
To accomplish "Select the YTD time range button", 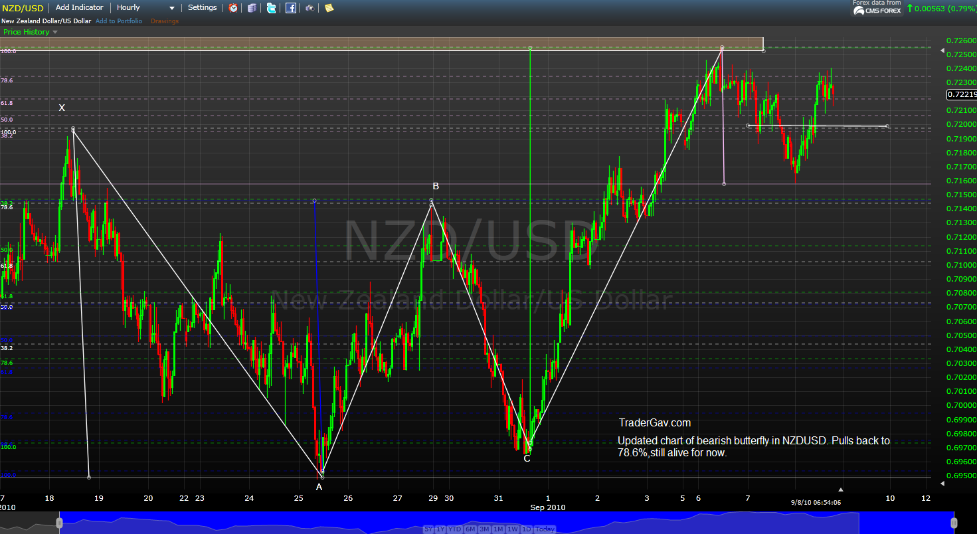I will (455, 529).
